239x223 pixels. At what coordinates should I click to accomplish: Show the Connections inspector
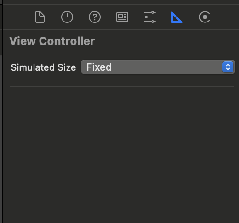[205, 17]
